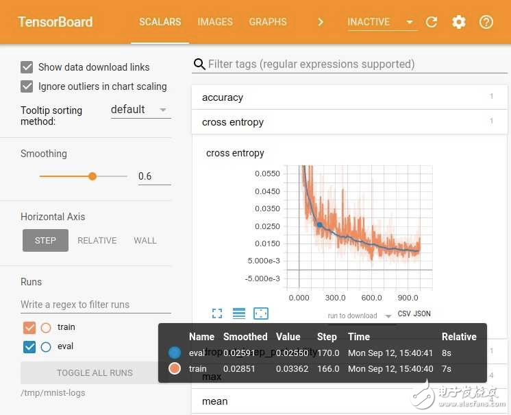The height and width of the screenshot is (415, 511).
Task: Uncheck the train run checkbox
Action: coord(29,327)
